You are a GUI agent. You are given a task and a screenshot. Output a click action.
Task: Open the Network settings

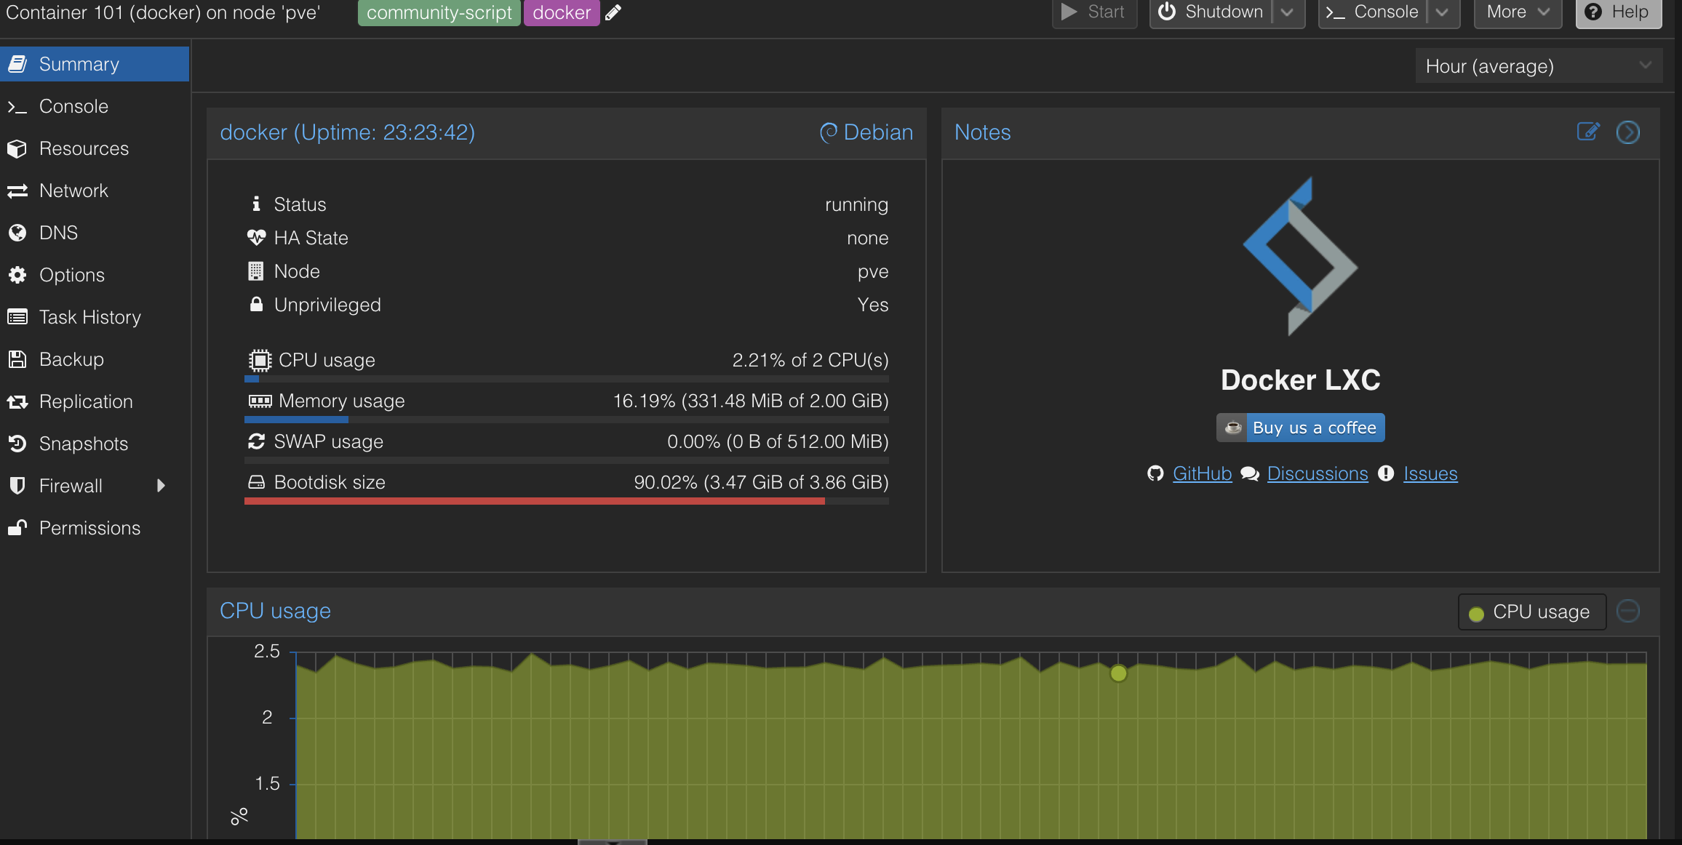95,191
